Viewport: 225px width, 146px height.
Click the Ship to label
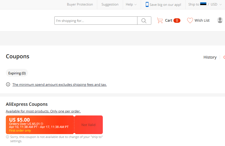tap(194, 4)
